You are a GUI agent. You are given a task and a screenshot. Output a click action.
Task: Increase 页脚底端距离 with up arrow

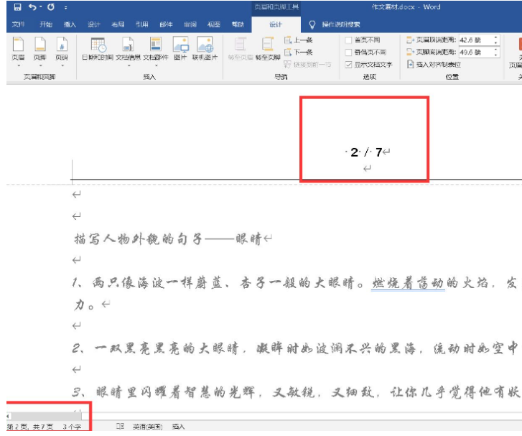click(x=496, y=50)
